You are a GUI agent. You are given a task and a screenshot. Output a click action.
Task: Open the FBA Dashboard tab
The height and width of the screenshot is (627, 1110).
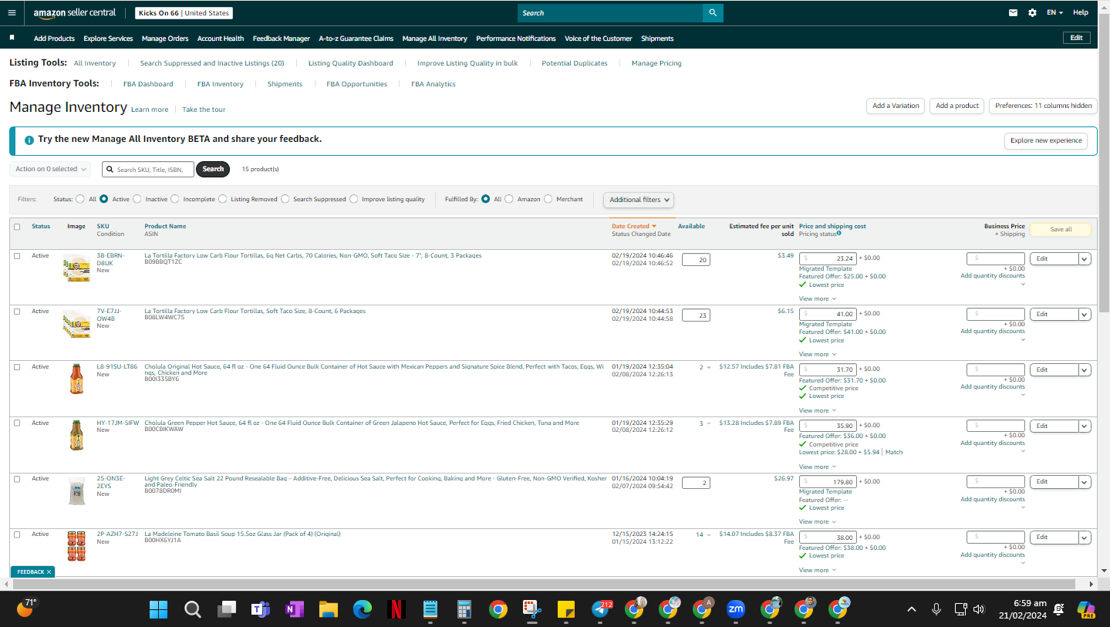(x=148, y=84)
